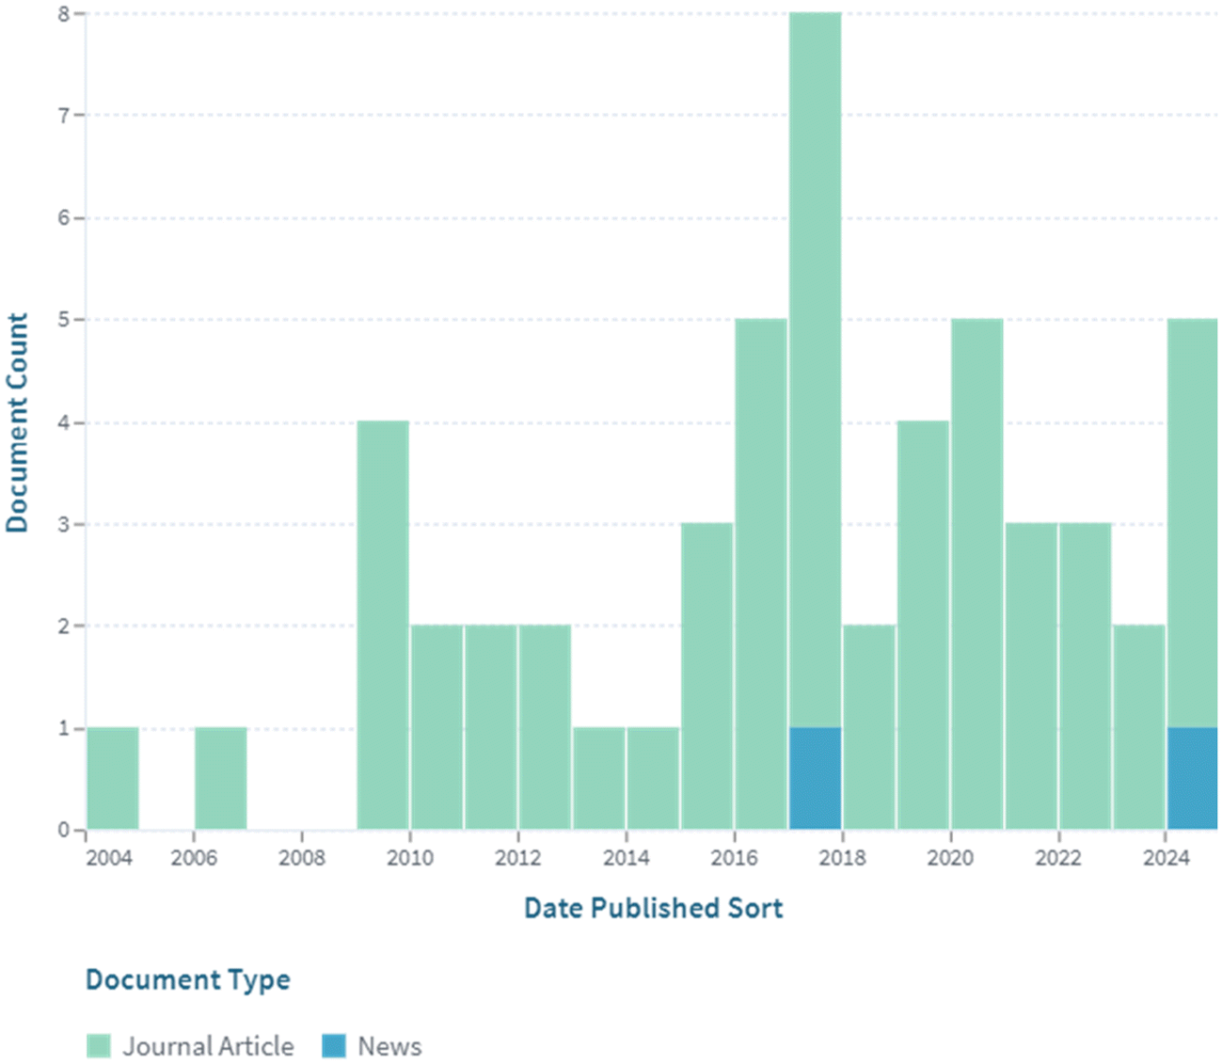Click the 2016 x-axis label
1222x1064 pixels.
pos(735,858)
